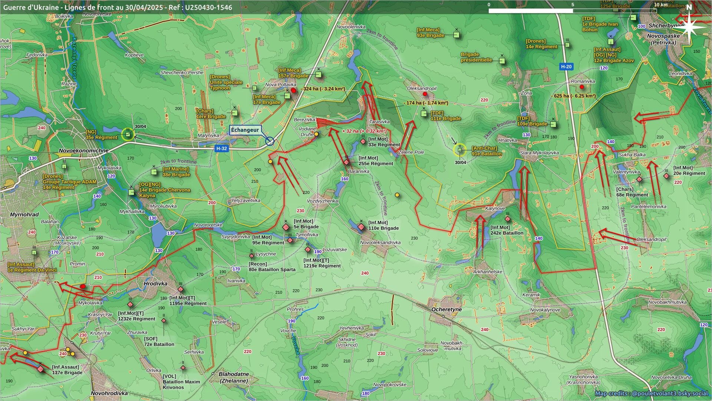
Task: Click the 110e Brigade red diamond marker
Action: [x=361, y=226]
